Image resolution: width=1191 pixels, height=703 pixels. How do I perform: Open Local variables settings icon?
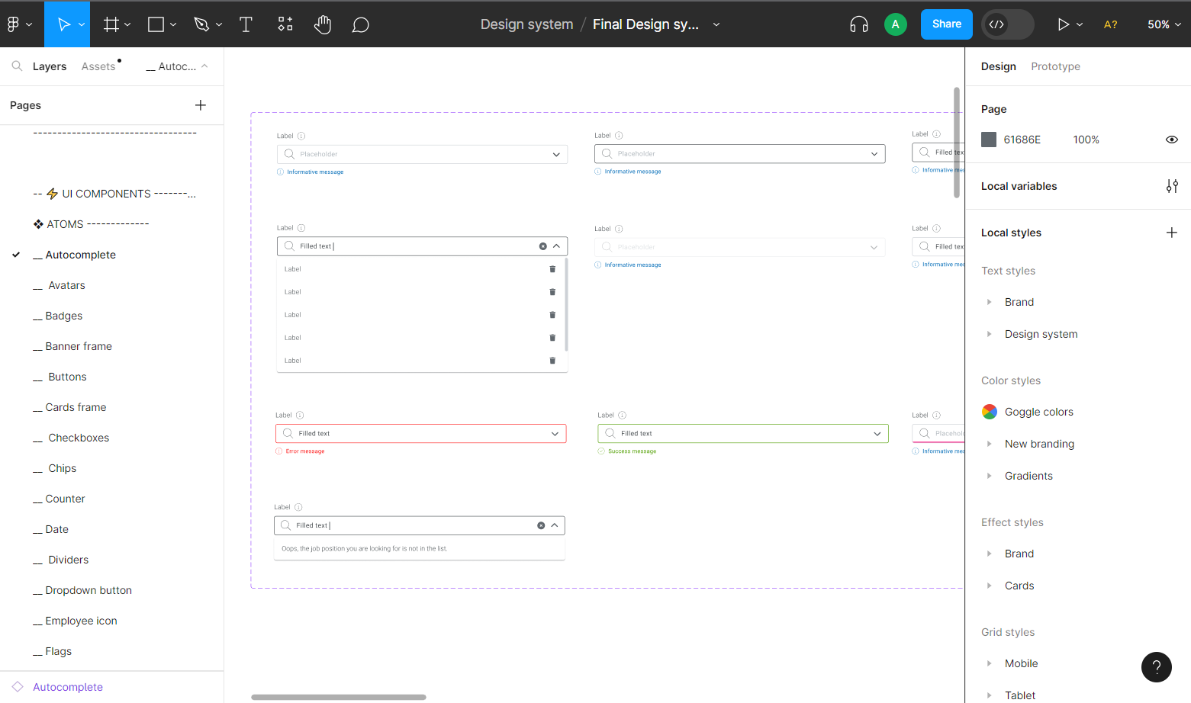1172,186
